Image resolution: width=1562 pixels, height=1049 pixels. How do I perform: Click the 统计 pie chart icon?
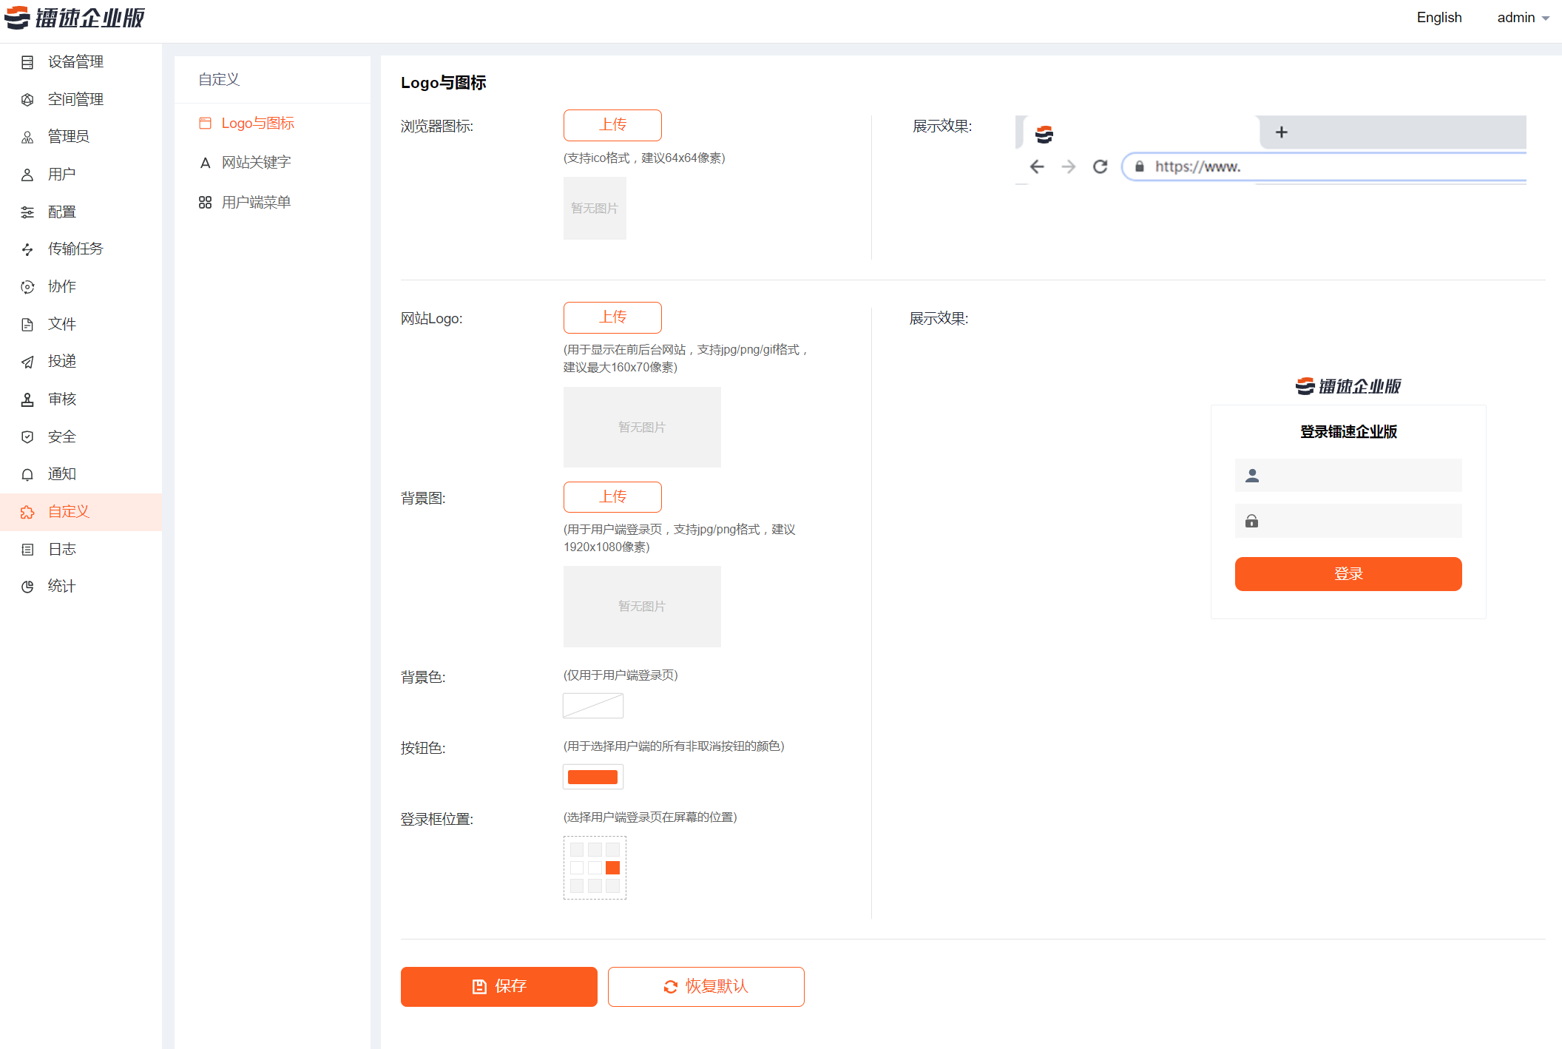coord(27,587)
